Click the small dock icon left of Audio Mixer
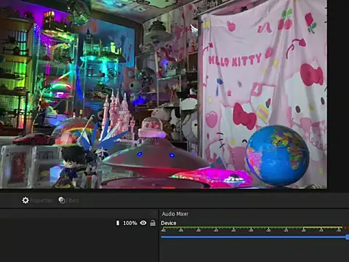This screenshot has height=262, width=349. [153, 213]
